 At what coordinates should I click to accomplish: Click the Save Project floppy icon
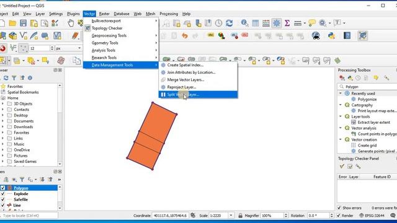[x=23, y=24]
